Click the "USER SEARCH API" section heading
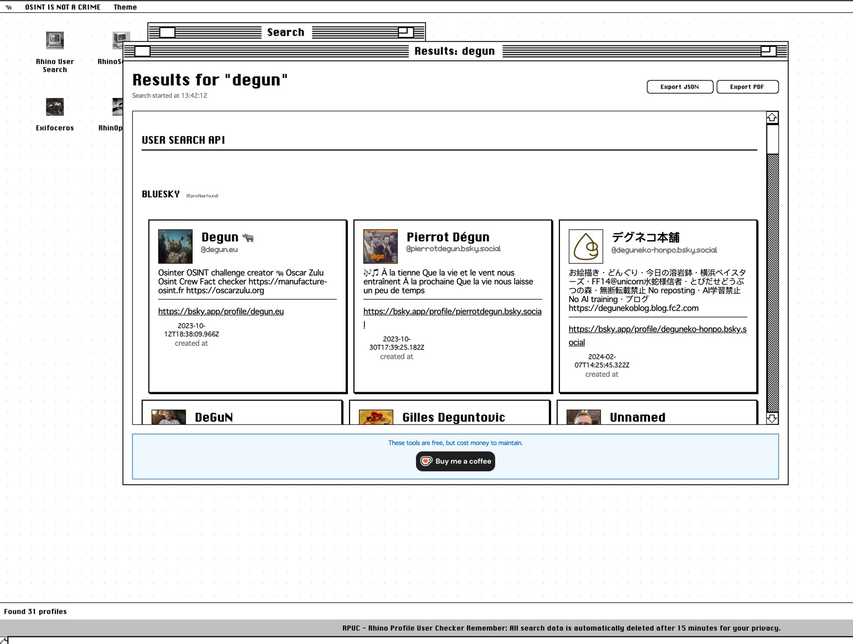The image size is (853, 644). coord(183,140)
